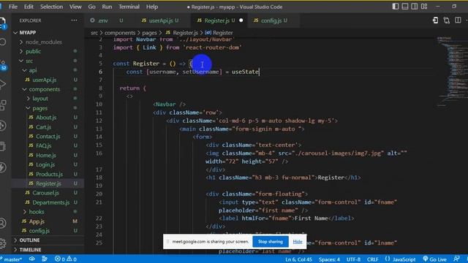Image resolution: width=468 pixels, height=263 pixels.
Task: Open the View menu
Action: click(x=75, y=7)
